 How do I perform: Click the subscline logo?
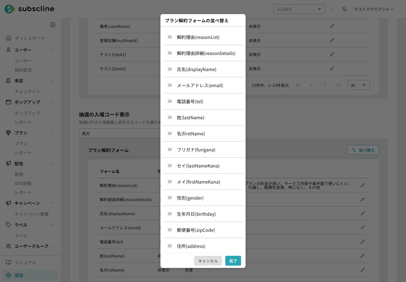point(29,9)
